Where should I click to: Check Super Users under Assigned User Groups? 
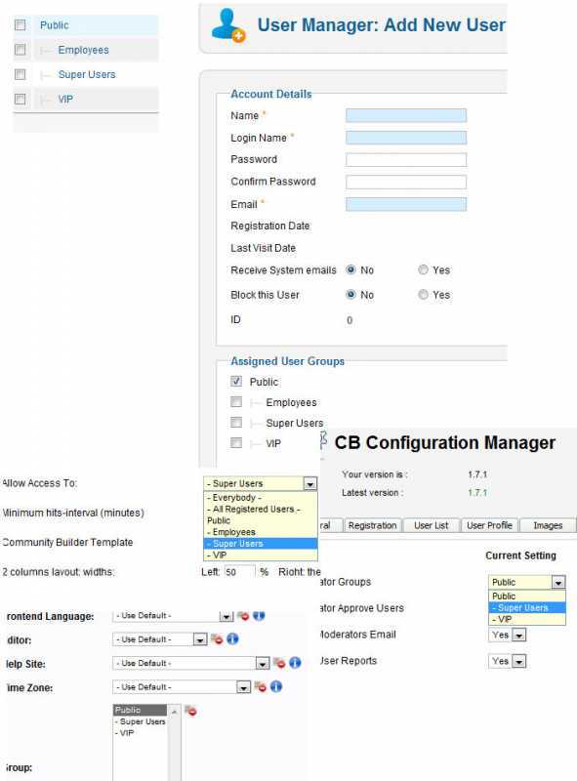pos(236,423)
